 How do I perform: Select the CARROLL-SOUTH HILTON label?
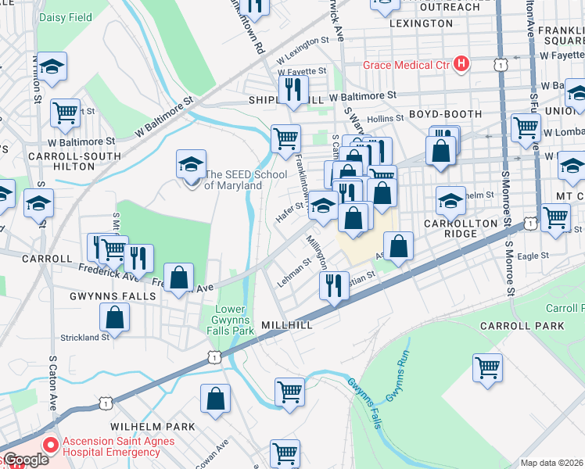pyautogui.click(x=74, y=162)
